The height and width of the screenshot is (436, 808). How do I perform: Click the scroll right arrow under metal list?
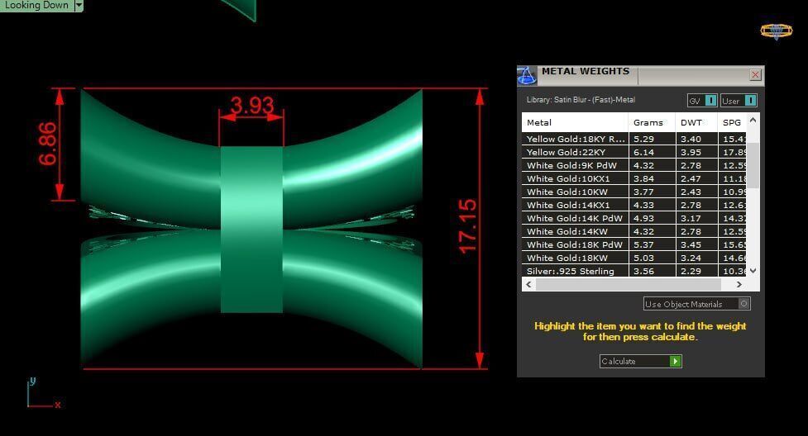739,284
